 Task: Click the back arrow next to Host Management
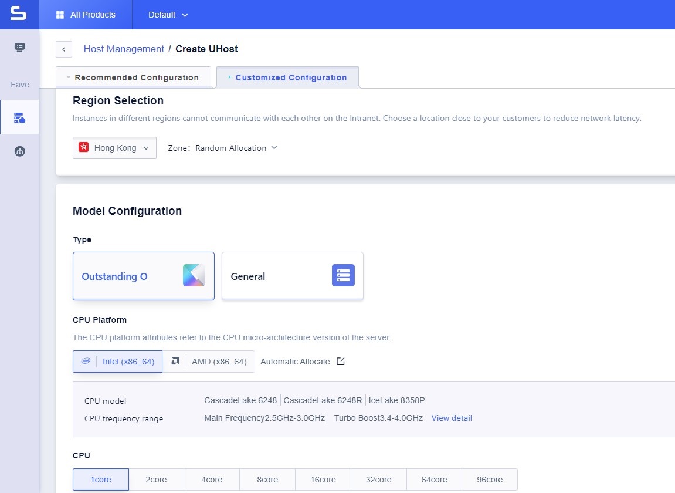pyautogui.click(x=64, y=49)
